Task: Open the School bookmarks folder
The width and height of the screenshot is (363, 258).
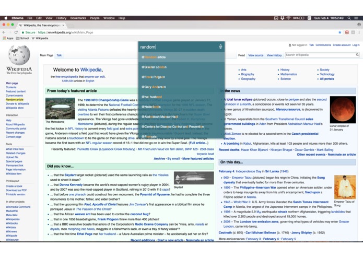Action: click(22, 38)
